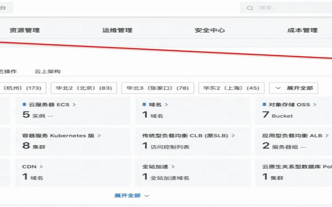Open the CDN product link
The width and height of the screenshot is (332, 207).
click(29, 167)
